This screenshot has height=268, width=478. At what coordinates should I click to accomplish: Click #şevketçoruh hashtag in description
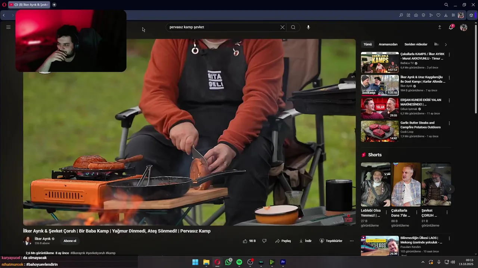point(95,253)
